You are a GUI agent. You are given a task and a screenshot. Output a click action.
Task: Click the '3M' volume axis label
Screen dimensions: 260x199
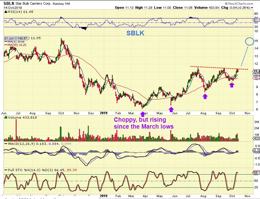pyautogui.click(x=257, y=122)
